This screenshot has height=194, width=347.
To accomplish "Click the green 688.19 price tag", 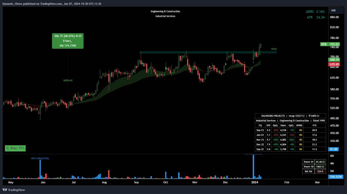I will tap(334, 60).
